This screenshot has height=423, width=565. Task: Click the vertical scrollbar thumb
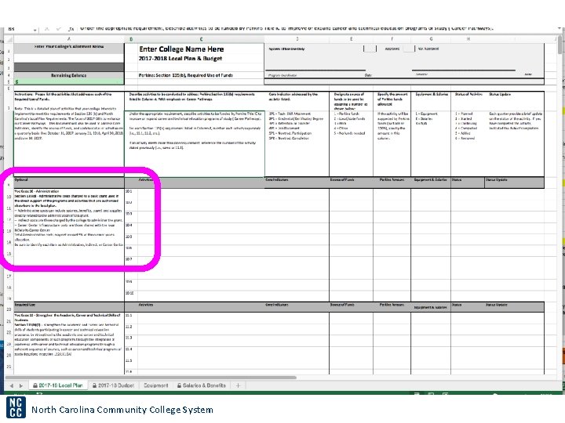pos(560,46)
